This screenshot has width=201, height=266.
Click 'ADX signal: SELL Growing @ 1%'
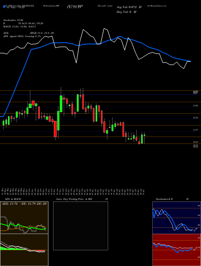point(22,36)
